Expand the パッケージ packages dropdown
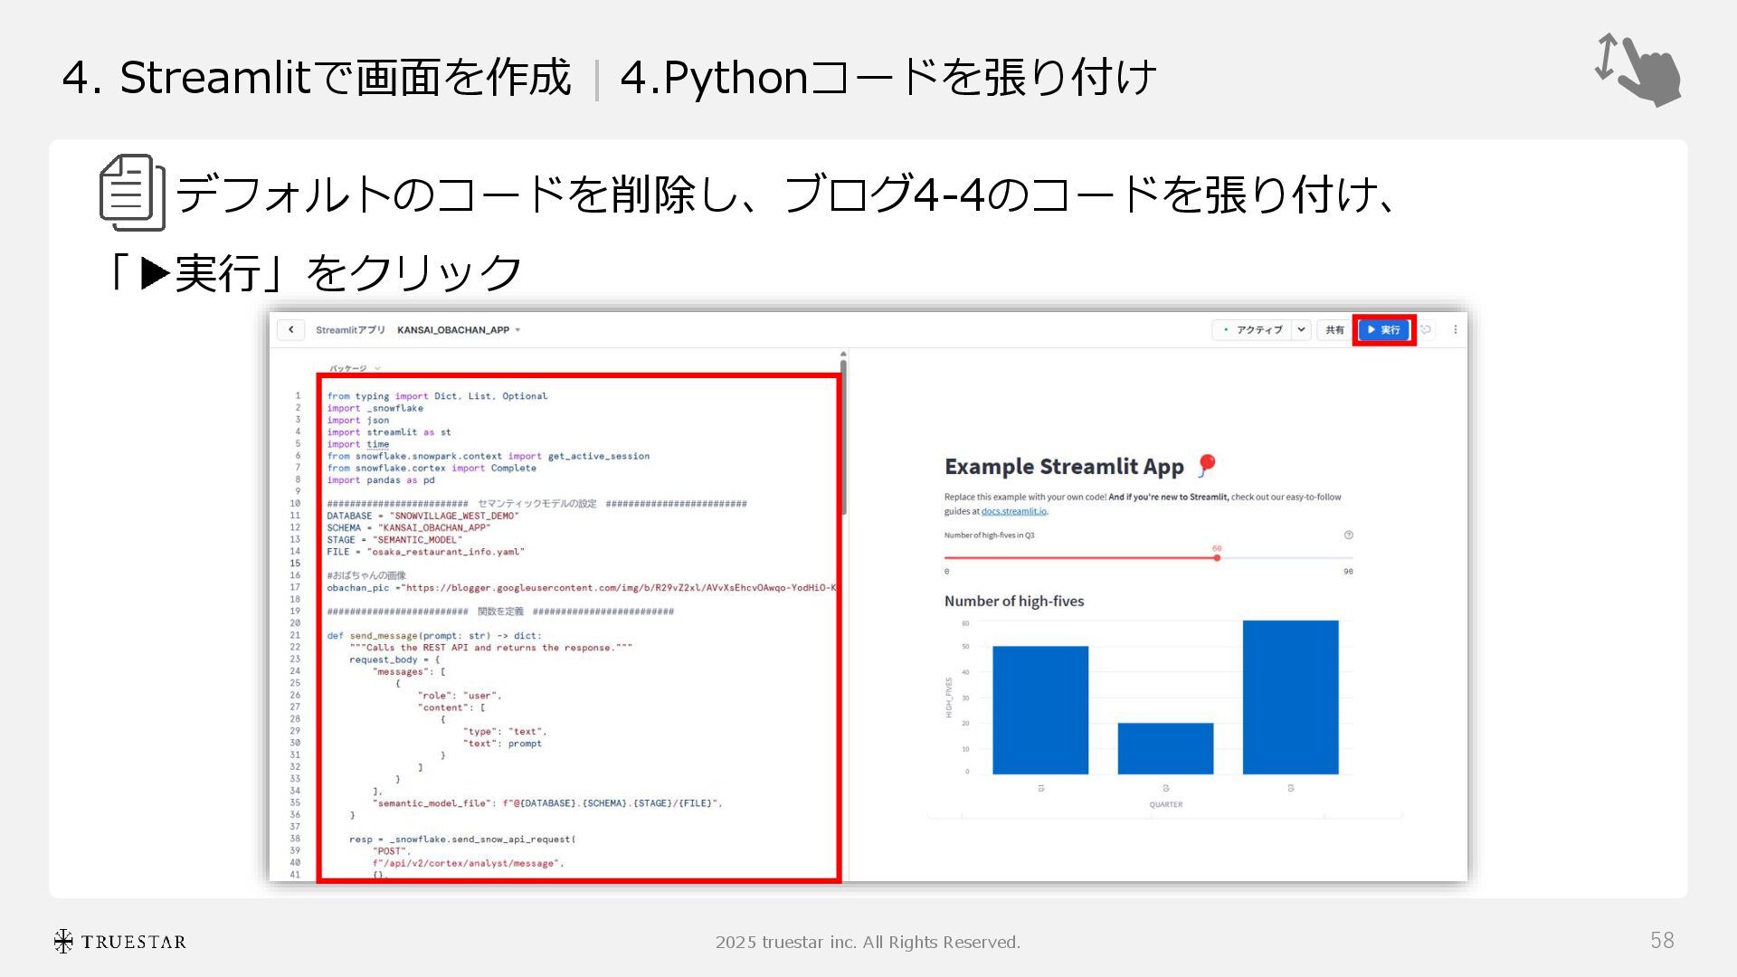 (x=355, y=368)
